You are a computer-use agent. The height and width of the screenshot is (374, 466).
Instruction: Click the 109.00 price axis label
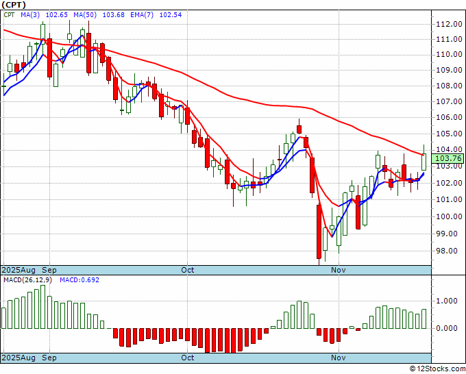[448, 70]
